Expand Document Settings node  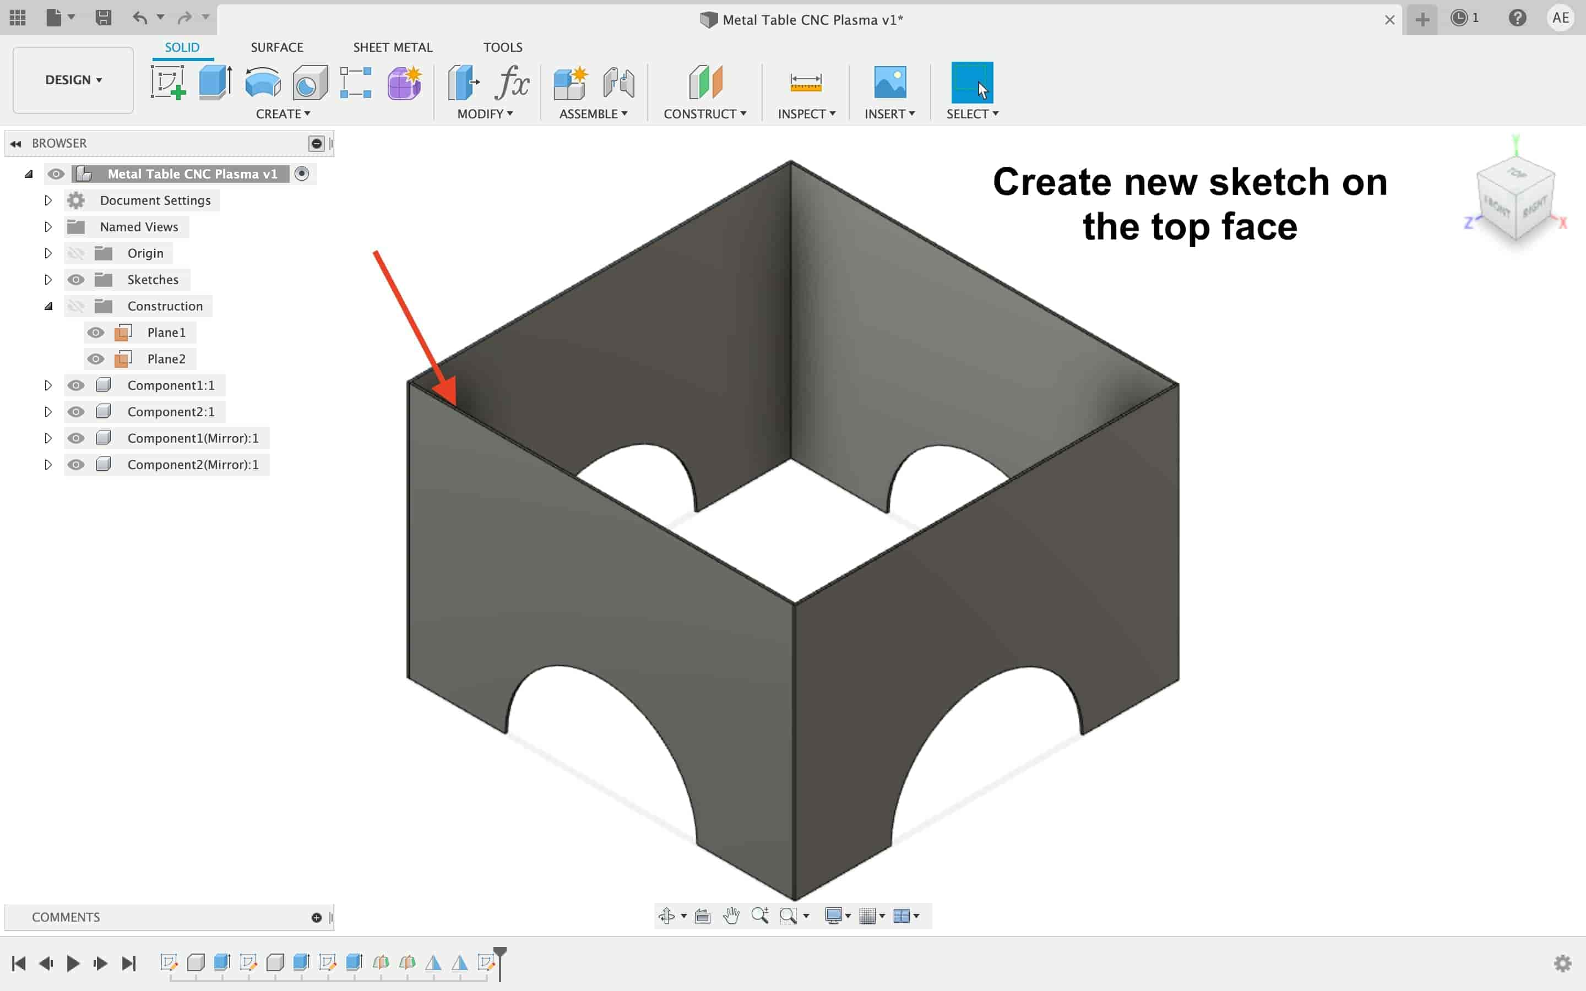tap(48, 200)
